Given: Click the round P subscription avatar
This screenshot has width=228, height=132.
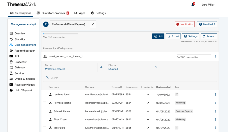Looking at the screenshot, I should pos(46,24).
